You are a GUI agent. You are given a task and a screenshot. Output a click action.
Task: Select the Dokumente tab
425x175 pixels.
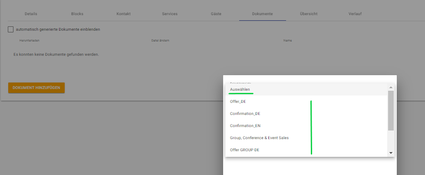262,14
